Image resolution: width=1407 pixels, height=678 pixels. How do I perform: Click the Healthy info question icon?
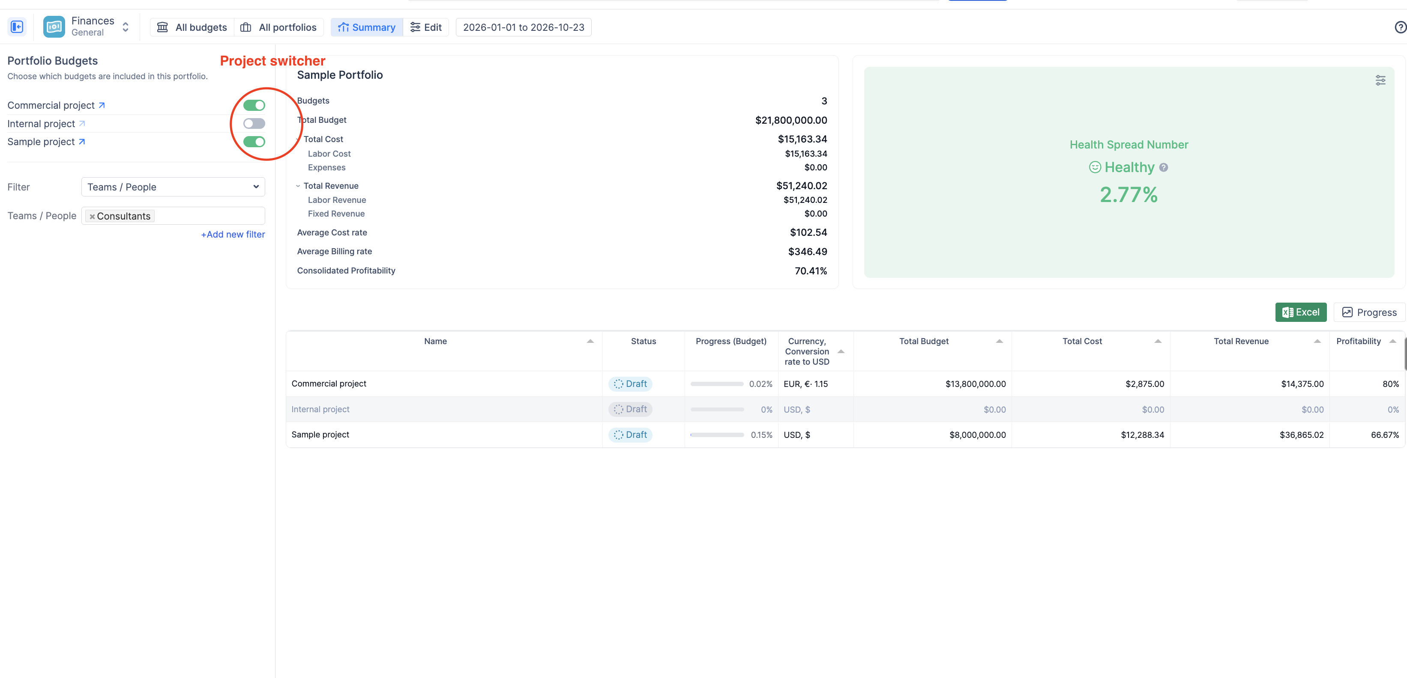tap(1163, 167)
